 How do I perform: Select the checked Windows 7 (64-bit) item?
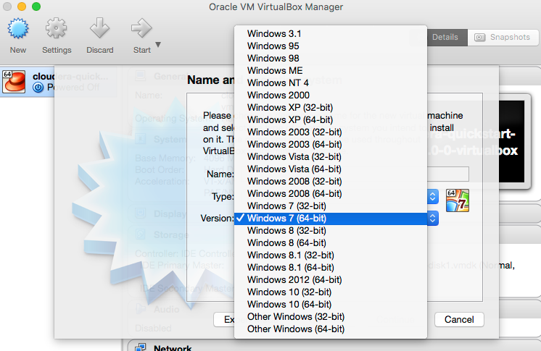tap(331, 219)
